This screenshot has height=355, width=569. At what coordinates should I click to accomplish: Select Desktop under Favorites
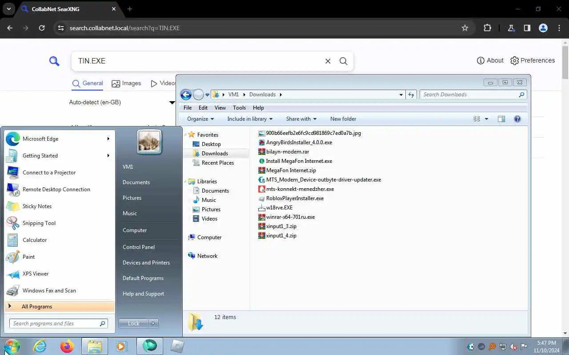tap(207, 144)
